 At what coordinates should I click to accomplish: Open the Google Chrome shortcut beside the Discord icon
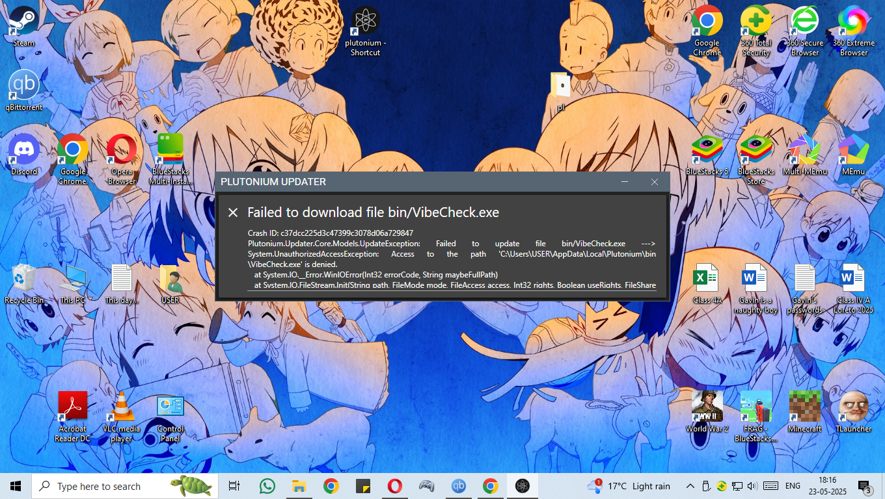tap(73, 160)
